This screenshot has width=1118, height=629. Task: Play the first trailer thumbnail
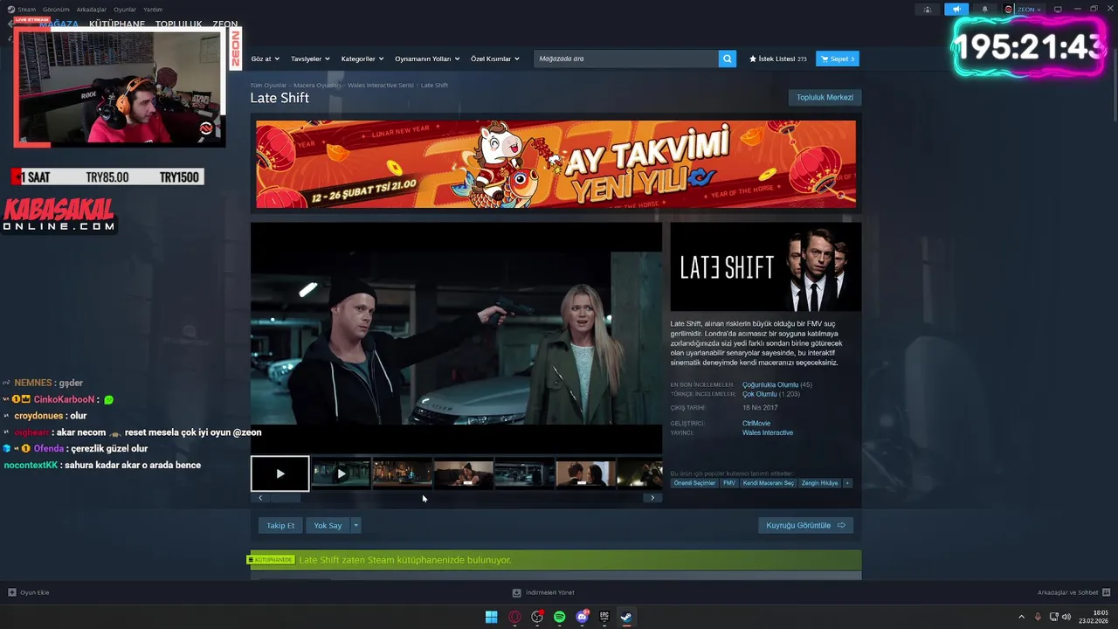(x=280, y=473)
